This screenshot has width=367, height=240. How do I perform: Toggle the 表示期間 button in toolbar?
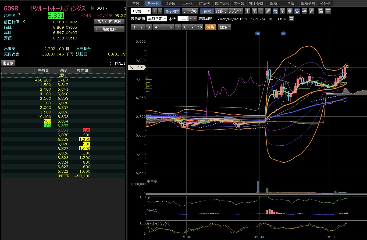(x=172, y=11)
